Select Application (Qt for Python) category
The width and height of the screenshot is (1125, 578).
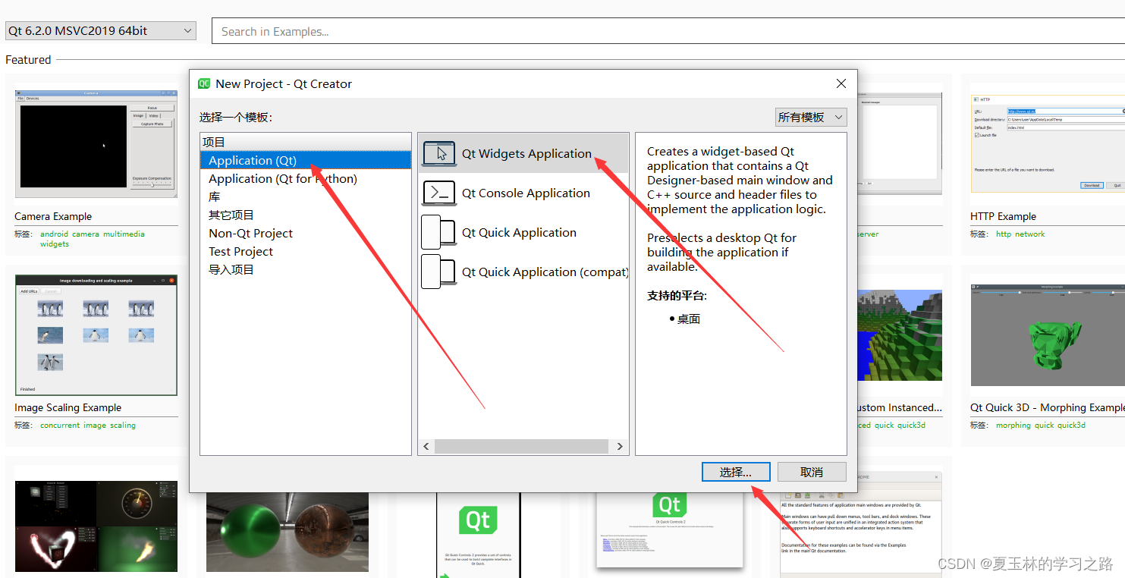306,178
